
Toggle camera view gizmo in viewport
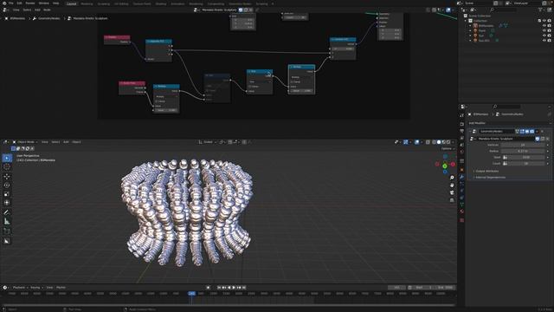click(452, 192)
